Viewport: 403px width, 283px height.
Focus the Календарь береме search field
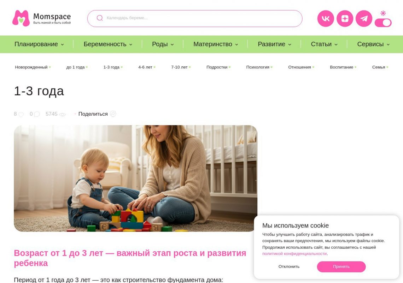pyautogui.click(x=194, y=18)
